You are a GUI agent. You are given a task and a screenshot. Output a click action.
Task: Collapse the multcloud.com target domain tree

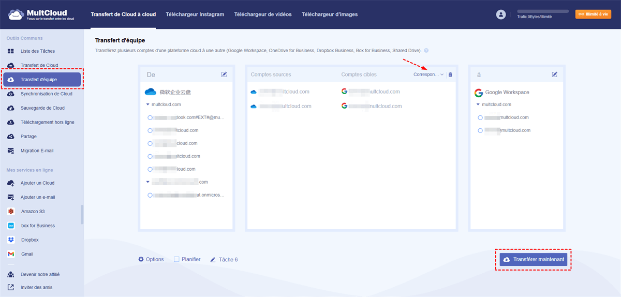pyautogui.click(x=478, y=105)
